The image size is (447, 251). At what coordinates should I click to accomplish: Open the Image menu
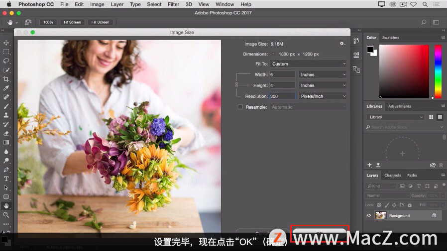(x=97, y=4)
